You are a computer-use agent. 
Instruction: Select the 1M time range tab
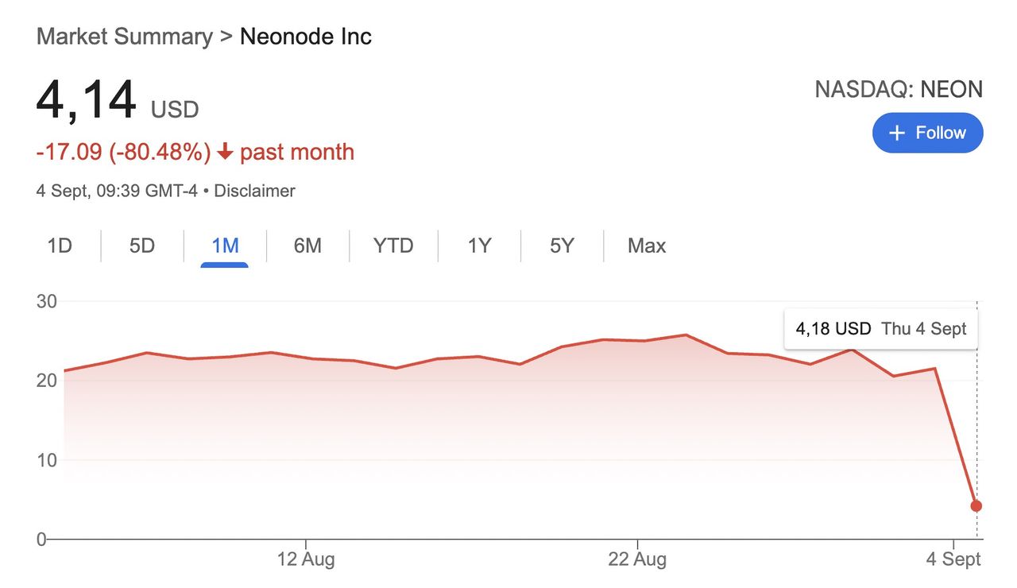tap(225, 246)
